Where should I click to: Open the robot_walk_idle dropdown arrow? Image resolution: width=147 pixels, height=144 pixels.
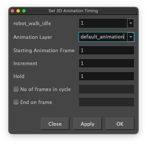[x=131, y=23]
